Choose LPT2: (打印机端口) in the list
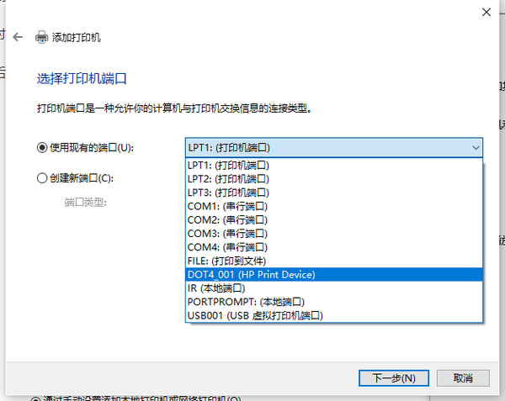The image size is (505, 401). click(x=334, y=179)
